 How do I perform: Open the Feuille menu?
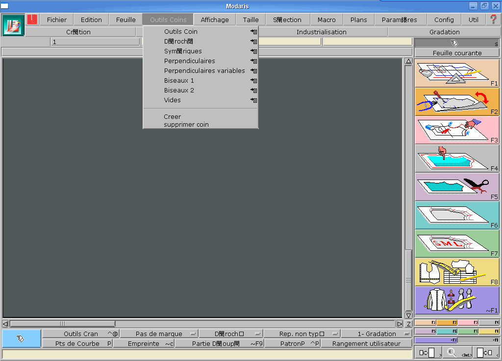click(125, 20)
